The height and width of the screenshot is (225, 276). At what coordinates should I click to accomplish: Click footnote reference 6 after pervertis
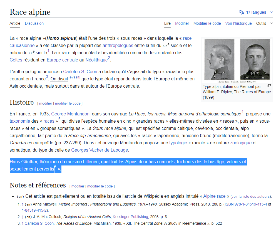click(55, 167)
